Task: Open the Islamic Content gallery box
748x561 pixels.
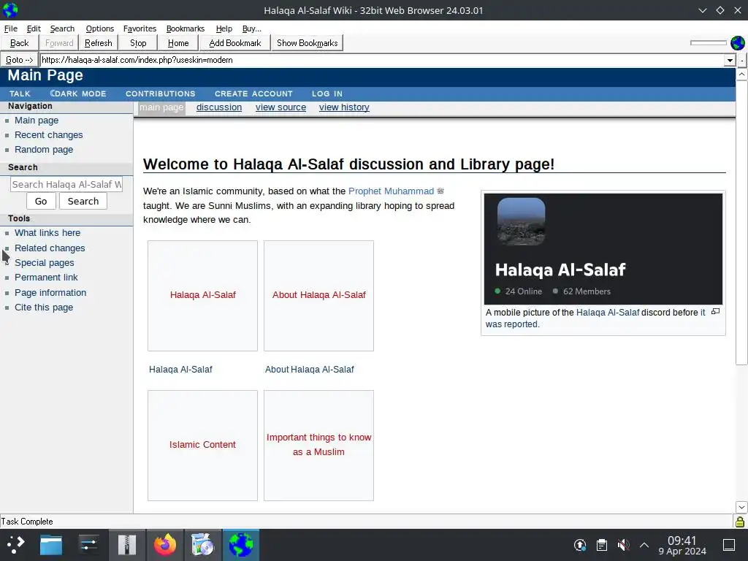Action: click(202, 445)
